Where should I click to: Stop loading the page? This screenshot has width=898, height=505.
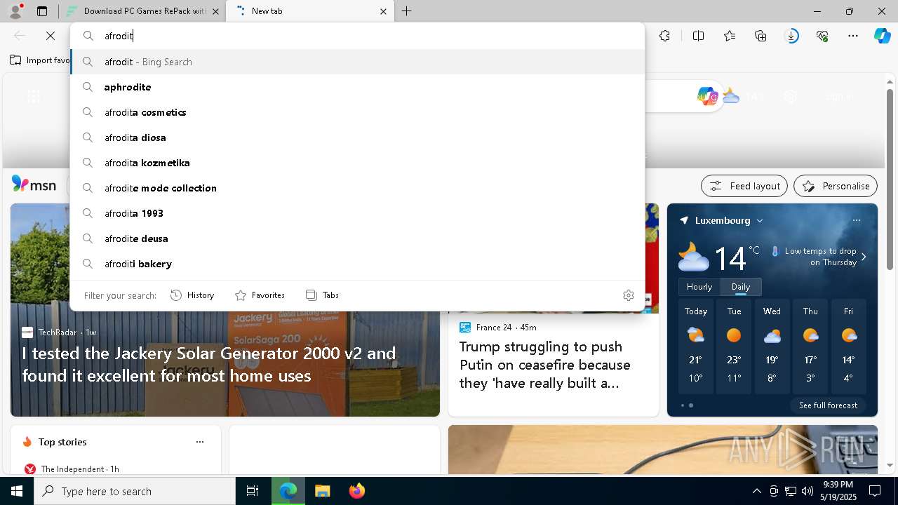coord(51,36)
